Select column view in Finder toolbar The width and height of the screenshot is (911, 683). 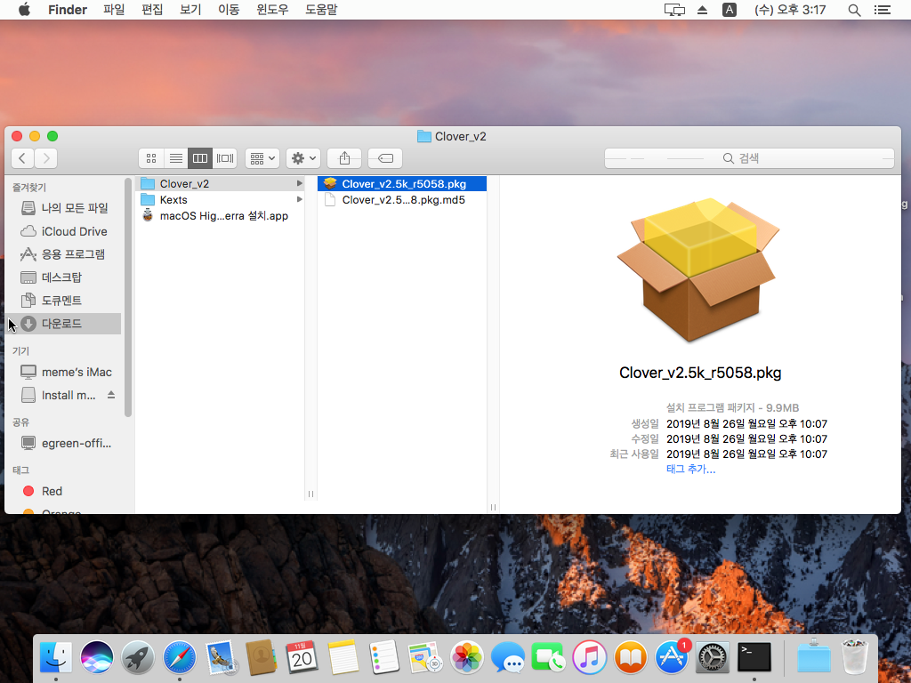200,158
